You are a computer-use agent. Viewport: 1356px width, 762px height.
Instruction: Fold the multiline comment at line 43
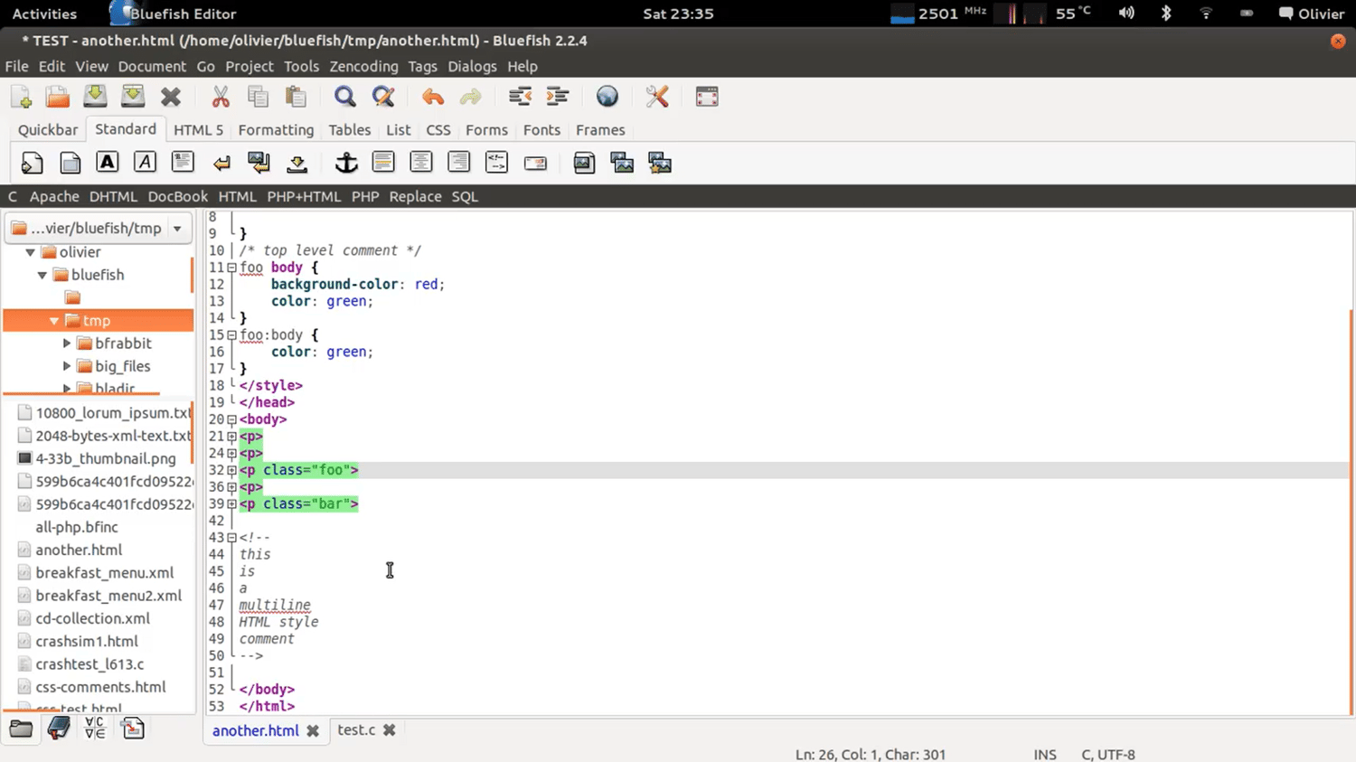pos(231,538)
